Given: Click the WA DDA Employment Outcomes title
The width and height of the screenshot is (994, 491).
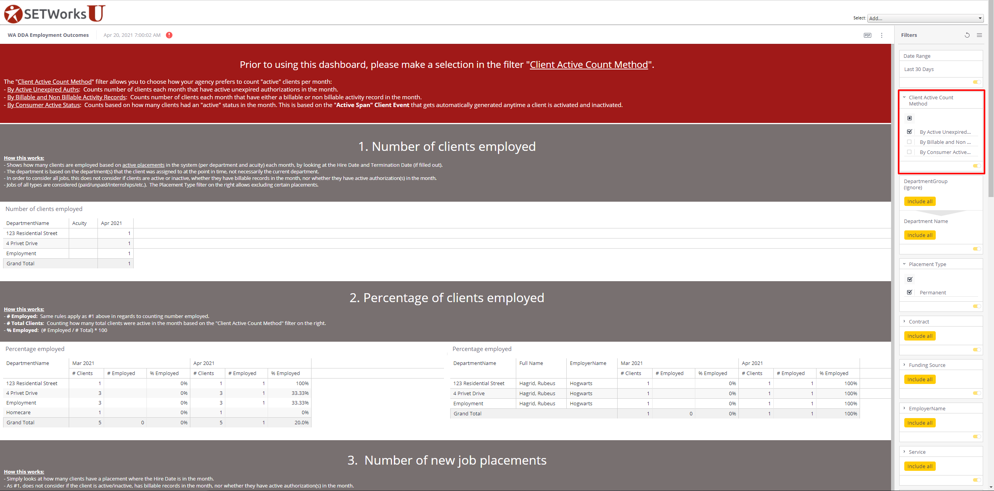Looking at the screenshot, I should [48, 35].
